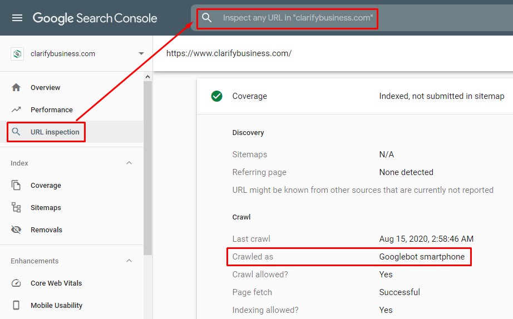This screenshot has height=319, width=513.
Task: Click the clarifybusiness.com property favicon
Action: (17, 53)
